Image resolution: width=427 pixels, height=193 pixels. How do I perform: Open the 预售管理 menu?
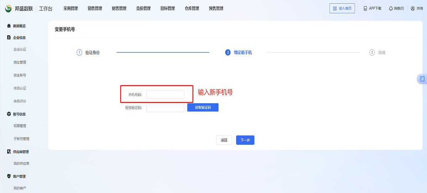point(216,9)
